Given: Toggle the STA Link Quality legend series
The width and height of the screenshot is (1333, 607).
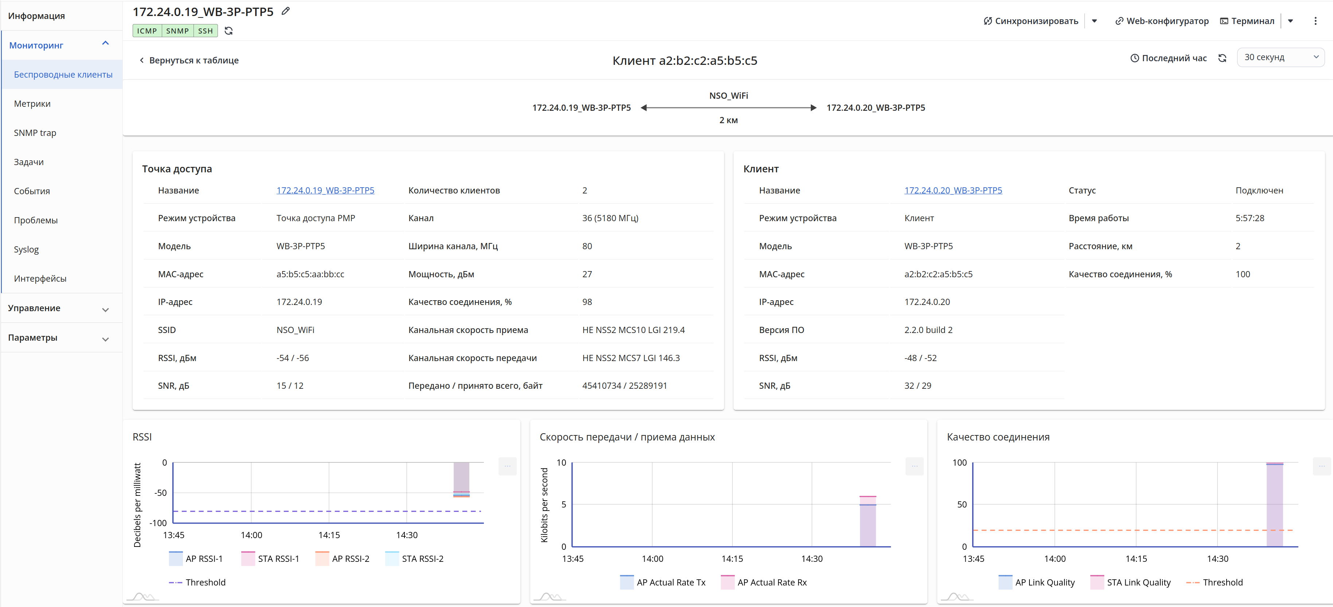Looking at the screenshot, I should point(1131,582).
